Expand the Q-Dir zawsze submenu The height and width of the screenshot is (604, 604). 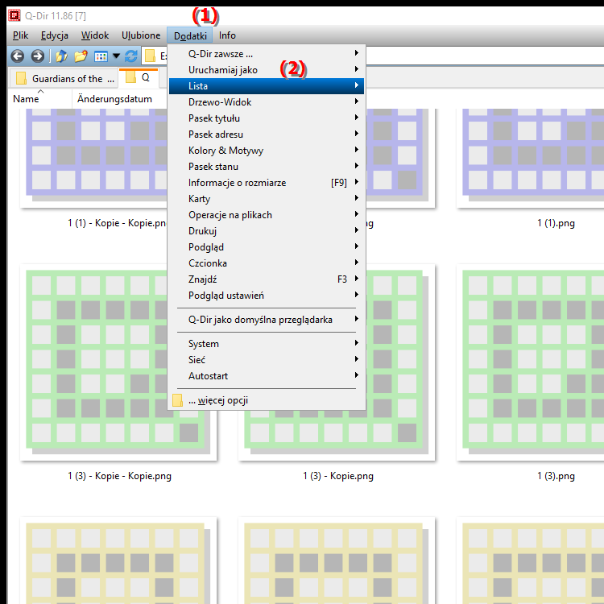(x=267, y=53)
